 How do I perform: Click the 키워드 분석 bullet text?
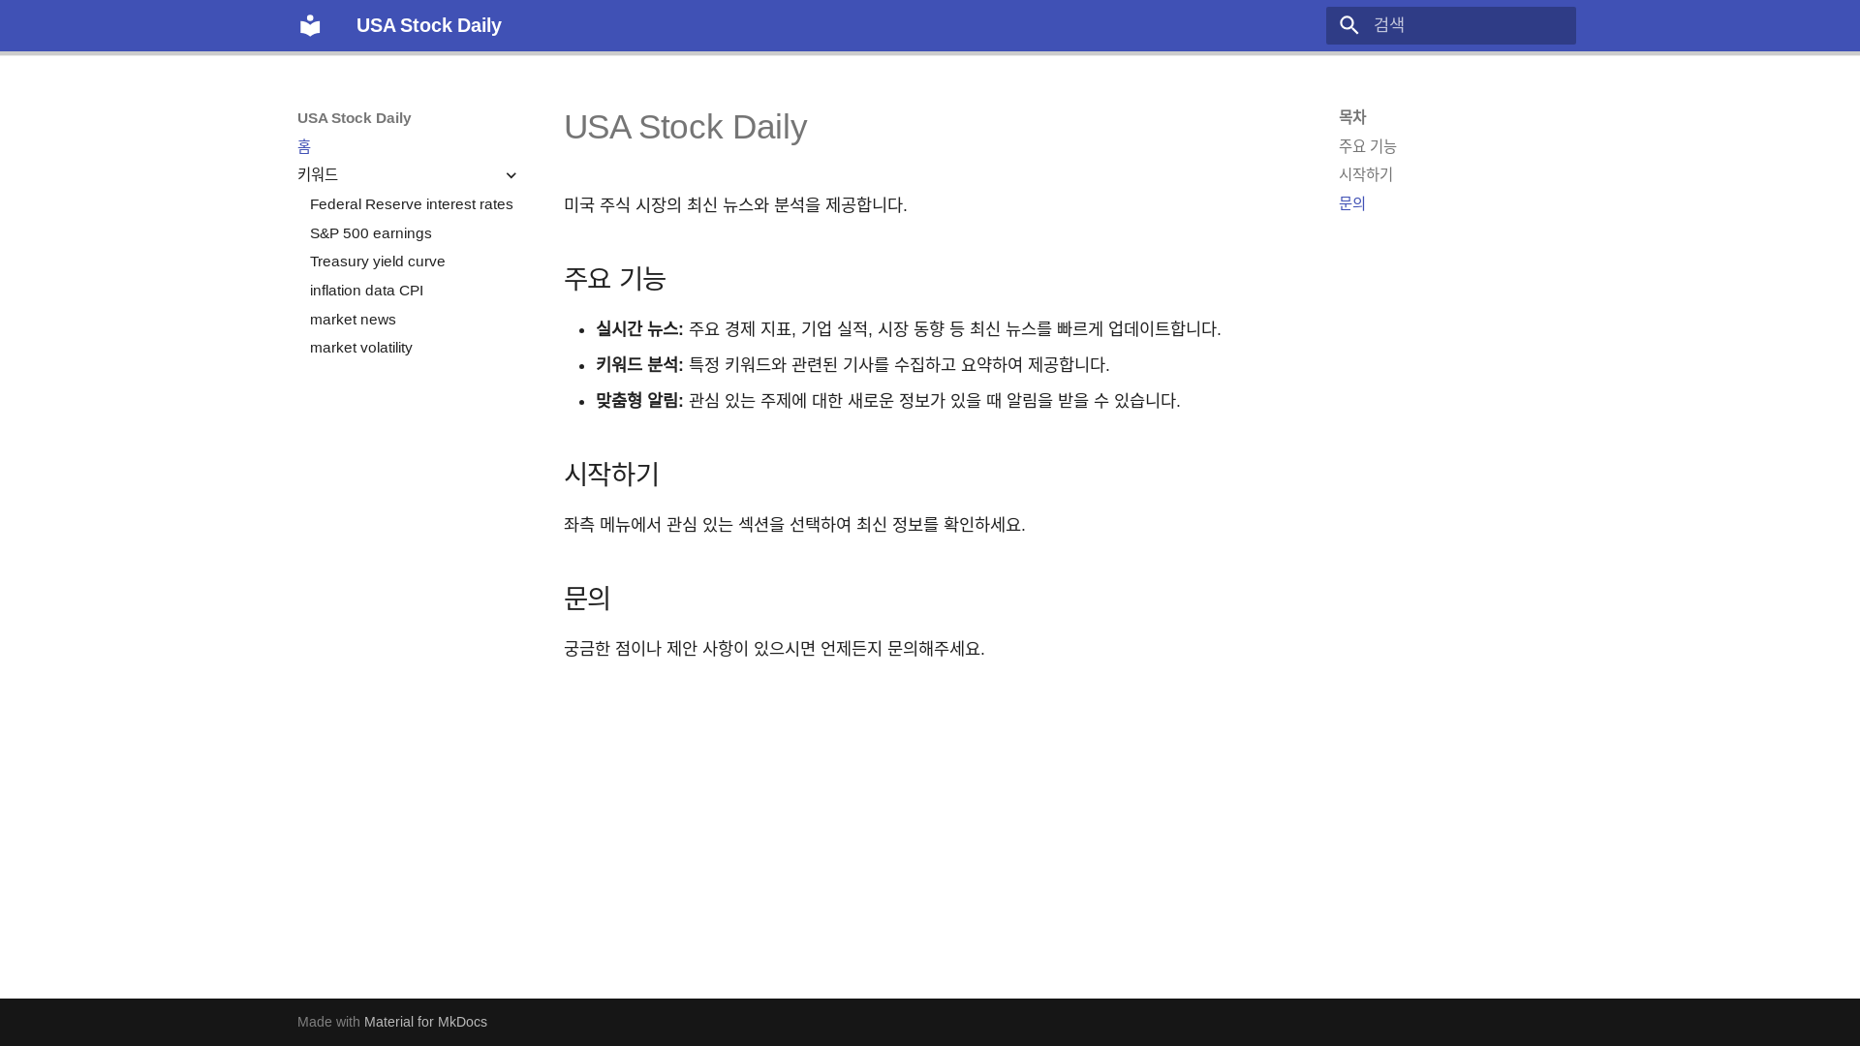click(x=852, y=365)
